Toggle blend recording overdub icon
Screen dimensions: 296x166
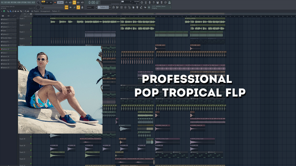pos(78,2)
